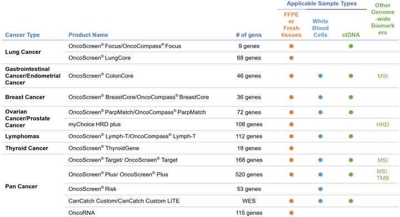Click "myChoice HRD plus" product name
Image resolution: width=400 pixels, height=217 pixels.
coord(94,125)
